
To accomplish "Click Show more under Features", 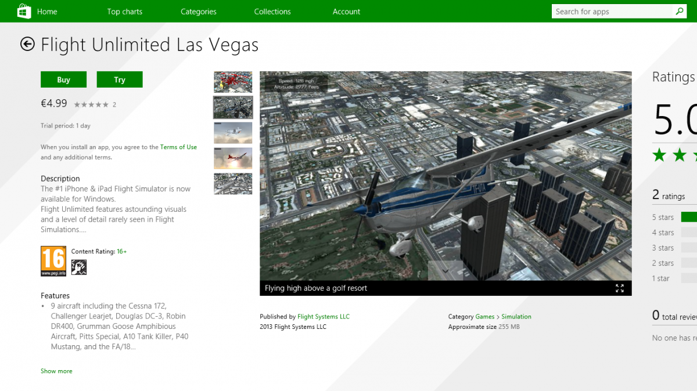I will click(x=56, y=371).
